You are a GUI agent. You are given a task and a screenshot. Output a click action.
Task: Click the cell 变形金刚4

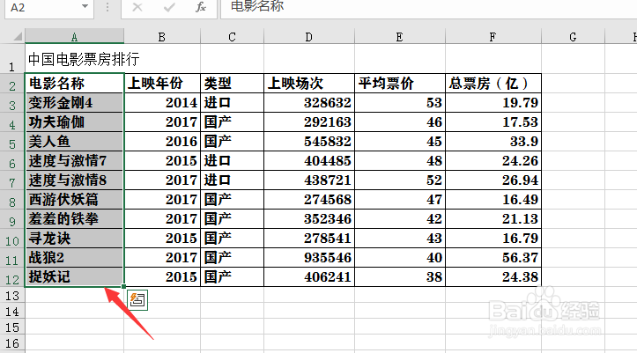[x=74, y=103]
